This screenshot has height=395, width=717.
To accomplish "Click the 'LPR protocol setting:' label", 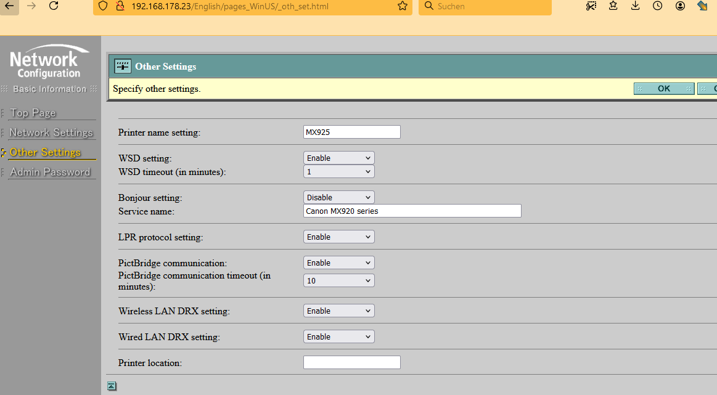I will (160, 237).
